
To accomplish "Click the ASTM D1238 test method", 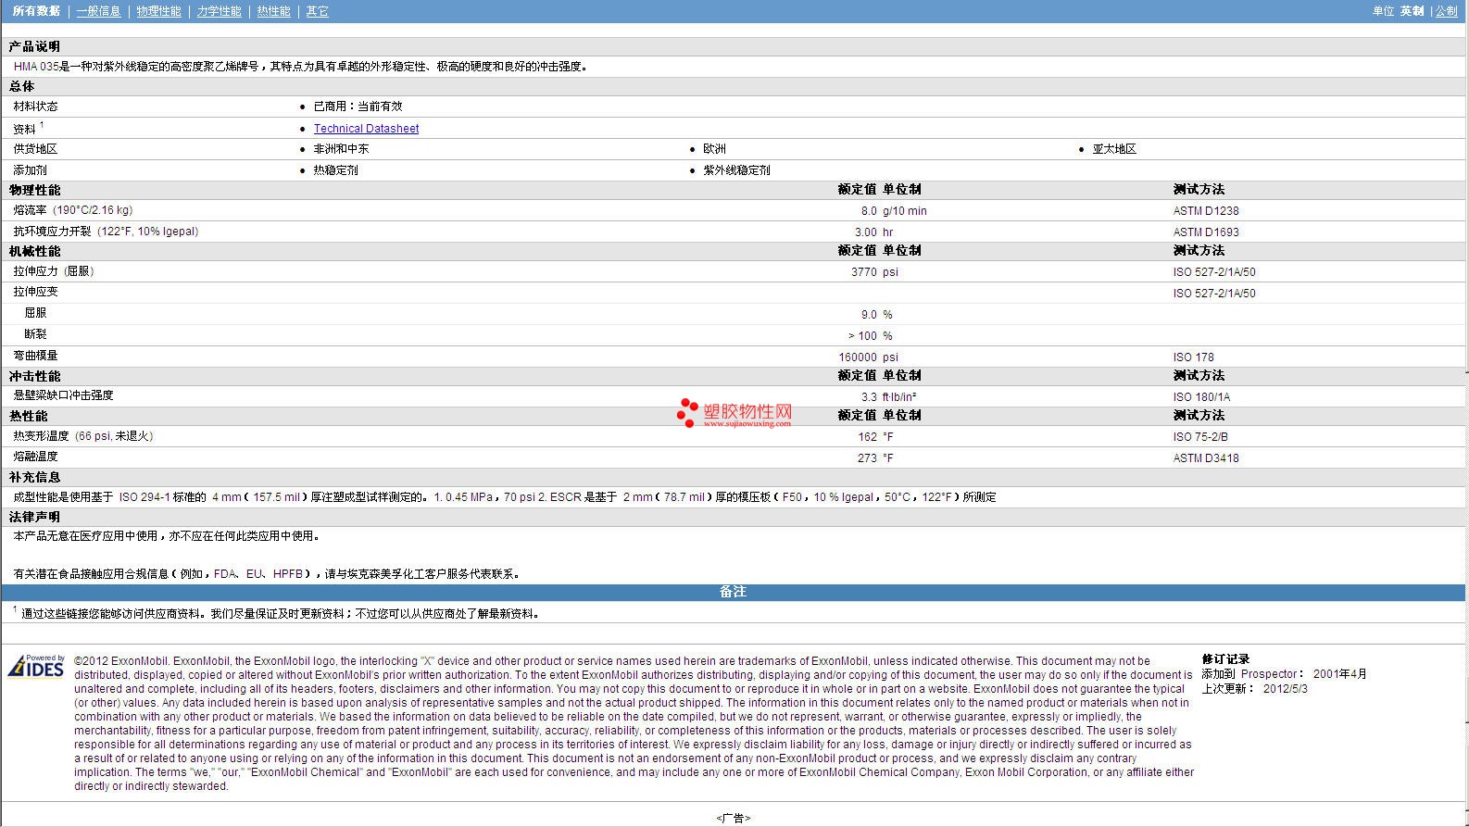I will (x=1206, y=211).
